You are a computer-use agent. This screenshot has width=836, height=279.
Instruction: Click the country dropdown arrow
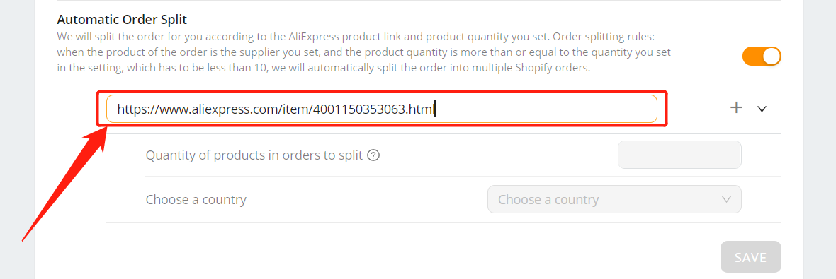726,199
